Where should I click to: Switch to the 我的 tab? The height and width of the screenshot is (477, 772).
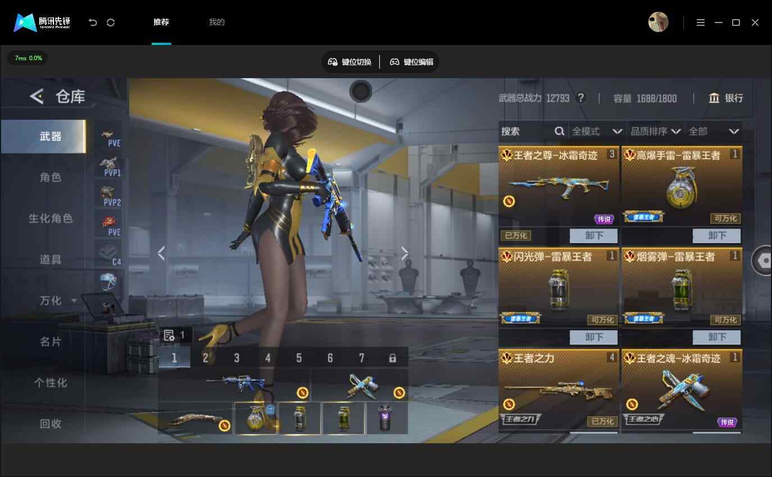click(217, 22)
